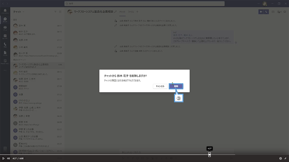Viewport: 289px width, 162px height.
Task: Play the video
Action: [x=3, y=158]
